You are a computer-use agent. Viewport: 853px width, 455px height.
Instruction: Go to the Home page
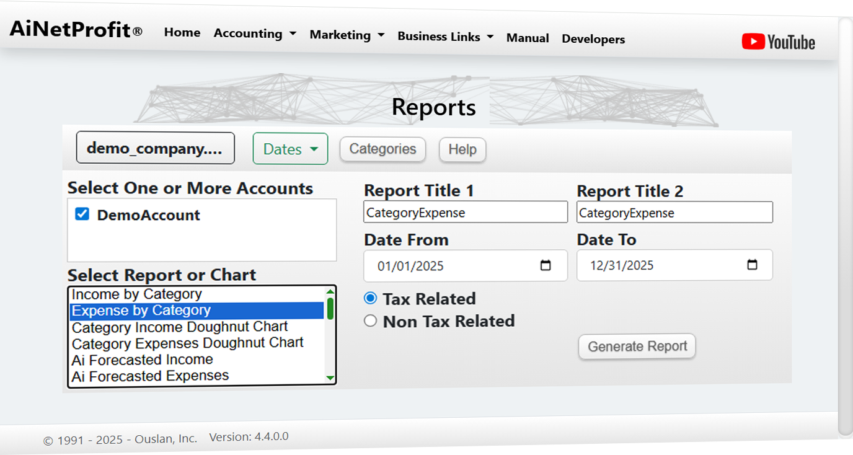(182, 33)
